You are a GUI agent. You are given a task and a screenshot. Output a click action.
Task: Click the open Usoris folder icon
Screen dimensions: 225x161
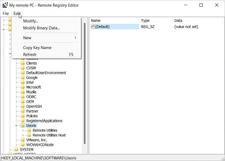tap(23, 126)
